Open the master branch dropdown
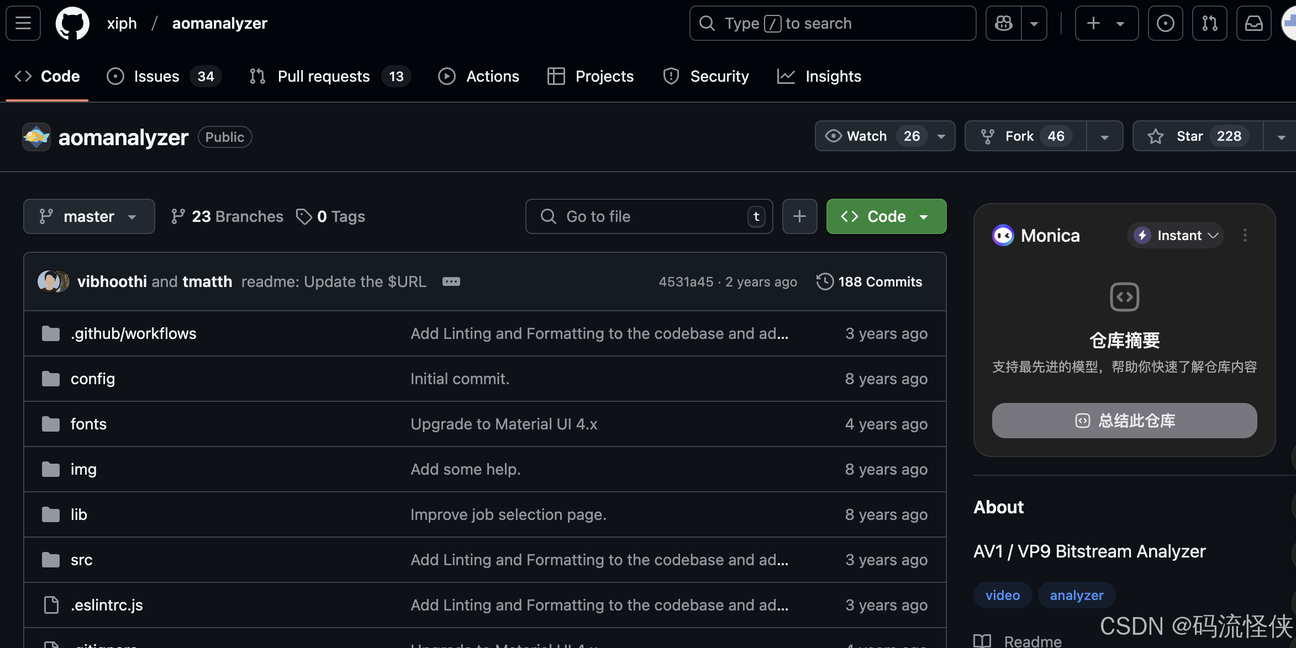The width and height of the screenshot is (1296, 648). (89, 216)
